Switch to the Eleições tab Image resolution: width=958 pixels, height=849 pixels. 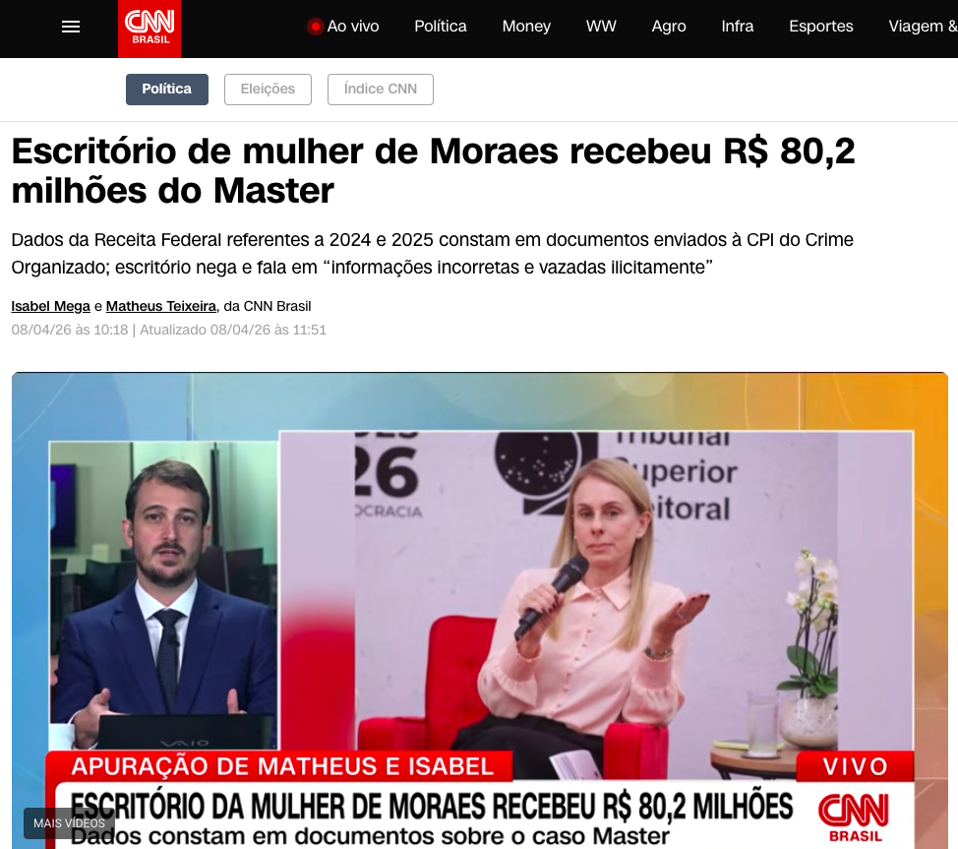pos(268,90)
